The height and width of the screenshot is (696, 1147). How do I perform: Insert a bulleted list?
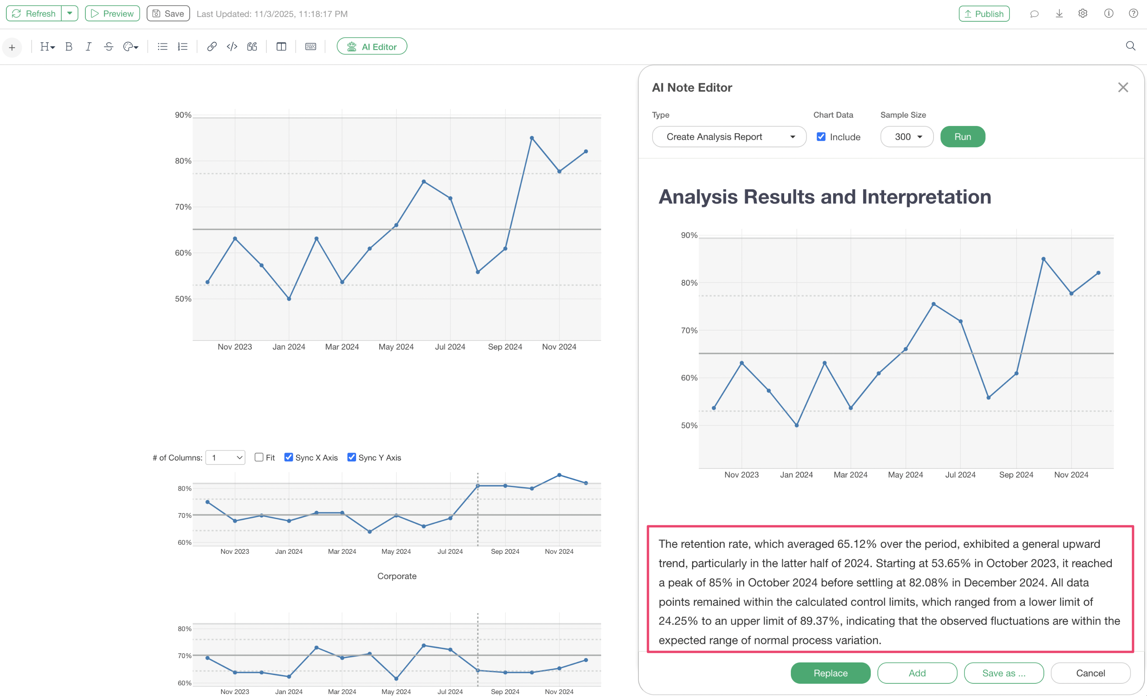click(x=162, y=47)
